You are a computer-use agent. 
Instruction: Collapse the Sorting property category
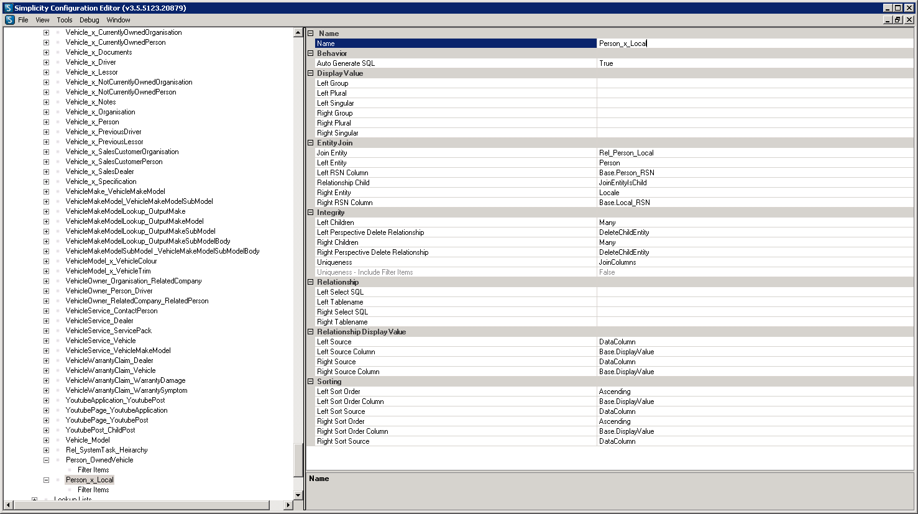tap(311, 382)
